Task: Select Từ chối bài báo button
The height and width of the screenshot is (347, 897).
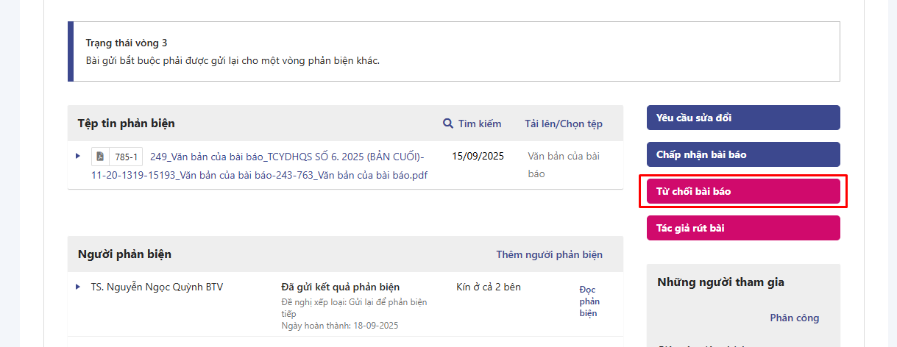Action: [x=742, y=191]
